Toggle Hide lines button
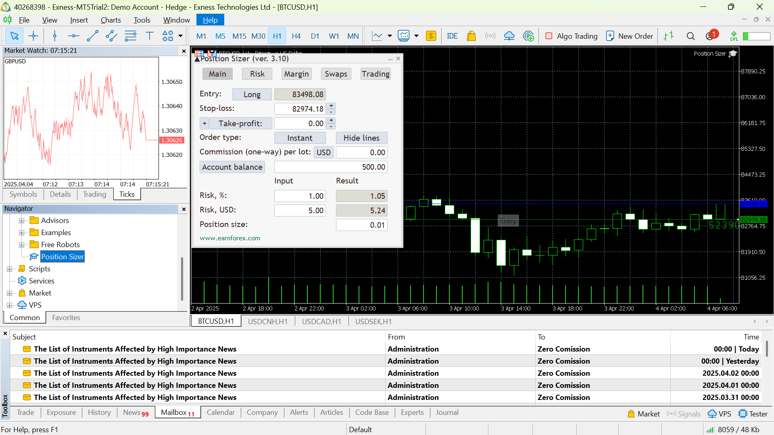 coord(361,138)
